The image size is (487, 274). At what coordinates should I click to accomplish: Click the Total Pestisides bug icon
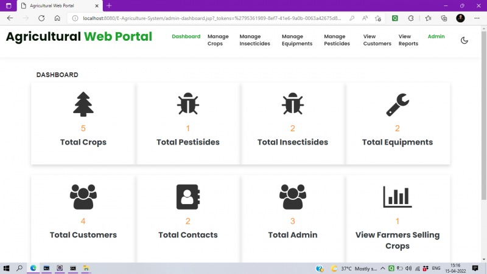[x=188, y=104]
